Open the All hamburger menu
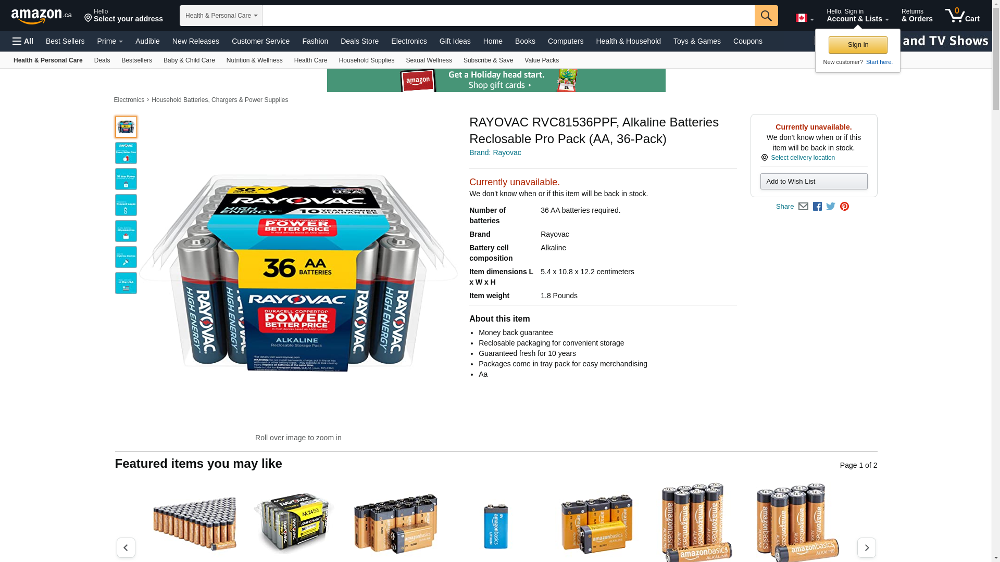 coord(23,41)
